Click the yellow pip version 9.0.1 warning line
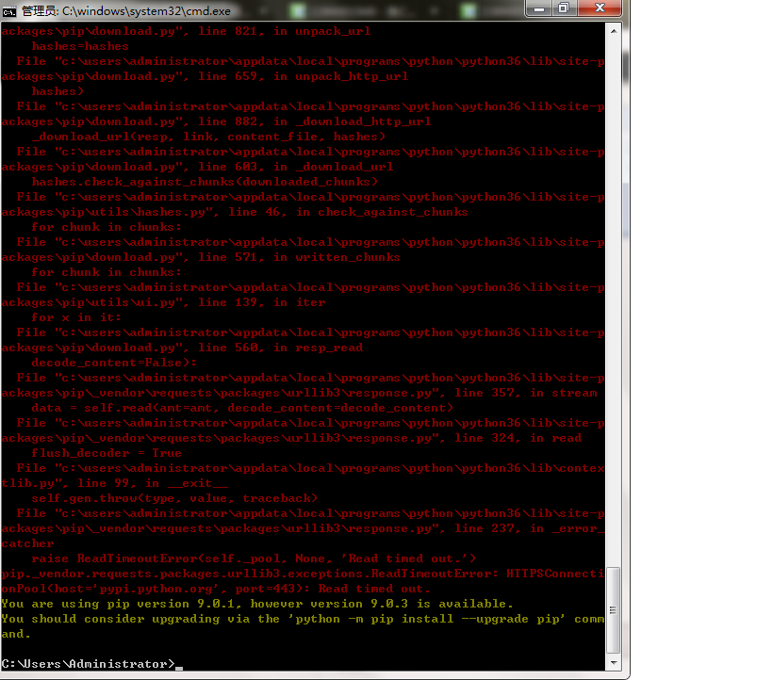 pyautogui.click(x=257, y=604)
